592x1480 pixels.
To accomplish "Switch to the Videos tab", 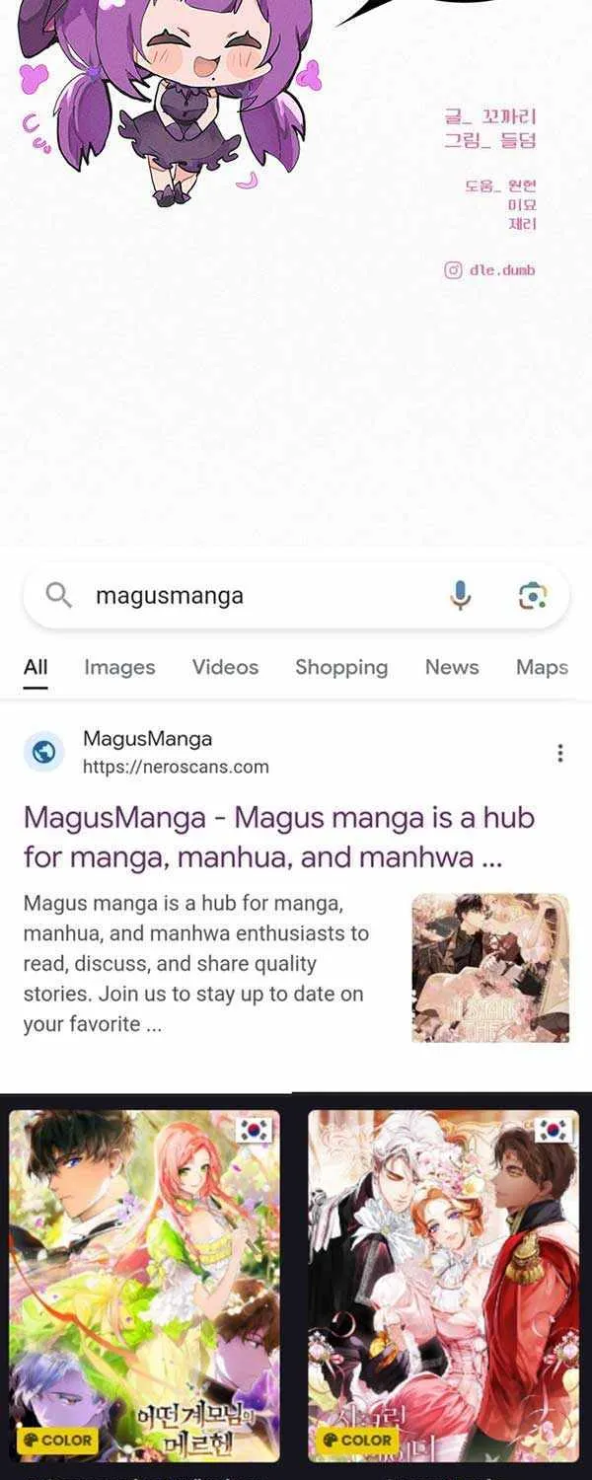I will coord(225,668).
